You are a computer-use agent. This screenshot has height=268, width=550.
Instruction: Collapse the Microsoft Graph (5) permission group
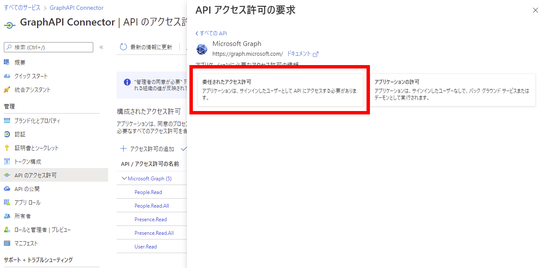(x=124, y=179)
